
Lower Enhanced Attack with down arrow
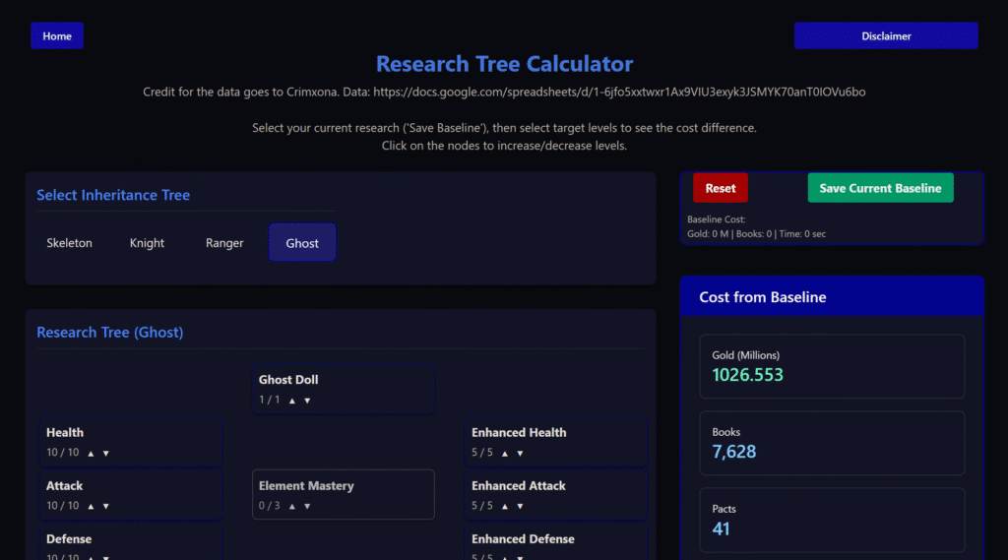(520, 507)
